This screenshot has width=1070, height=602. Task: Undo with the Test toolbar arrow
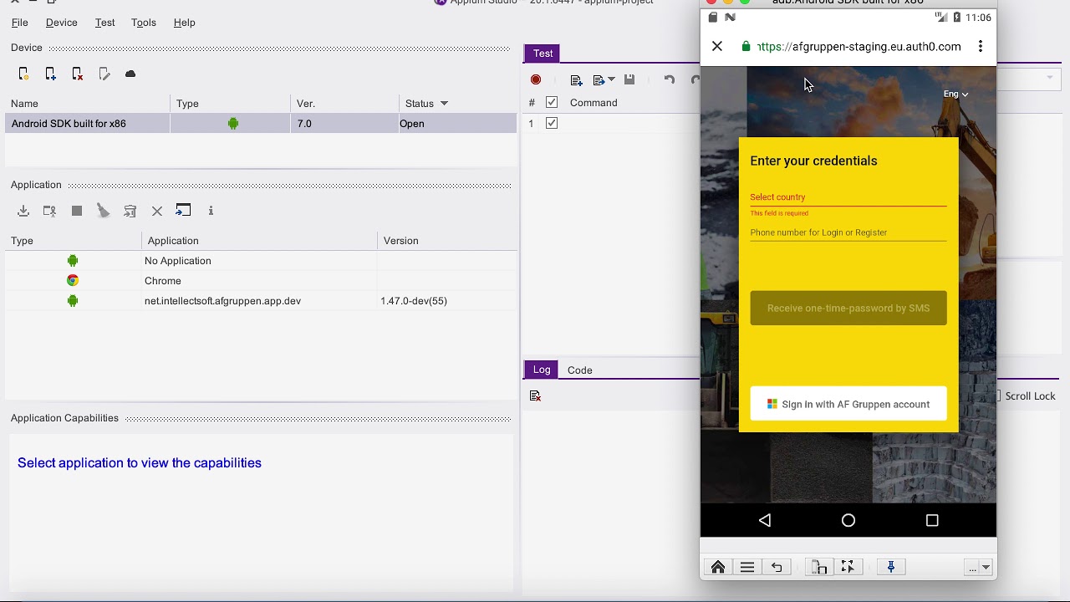tap(670, 79)
